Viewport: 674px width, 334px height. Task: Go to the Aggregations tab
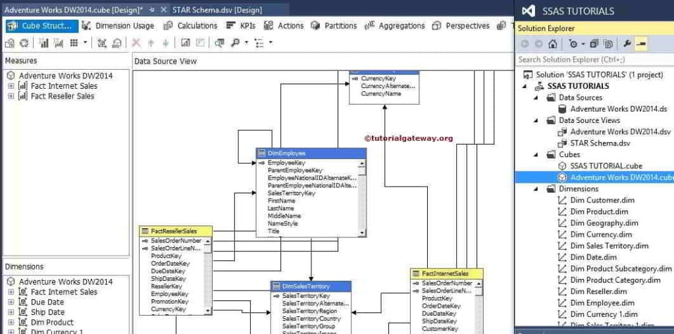pyautogui.click(x=395, y=26)
